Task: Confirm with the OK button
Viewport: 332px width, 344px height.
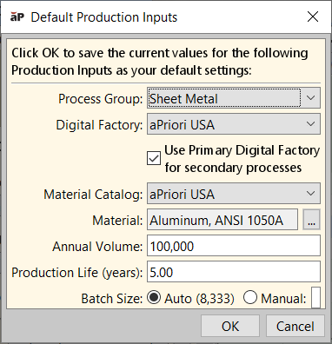Action: pyautogui.click(x=230, y=326)
